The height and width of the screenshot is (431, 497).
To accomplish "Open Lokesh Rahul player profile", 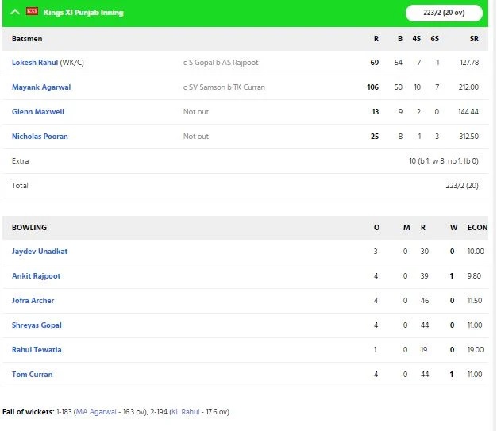I will 35,63.
